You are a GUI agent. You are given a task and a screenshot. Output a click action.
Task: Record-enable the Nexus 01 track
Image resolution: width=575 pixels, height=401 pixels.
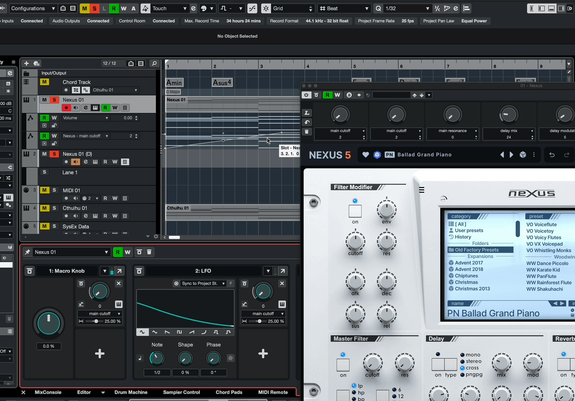(x=66, y=108)
